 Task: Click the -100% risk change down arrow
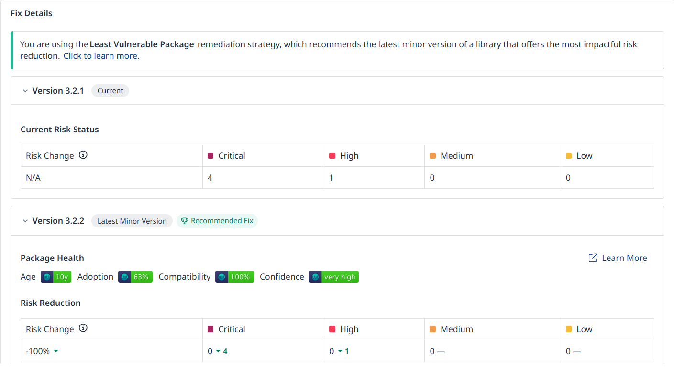tap(56, 351)
